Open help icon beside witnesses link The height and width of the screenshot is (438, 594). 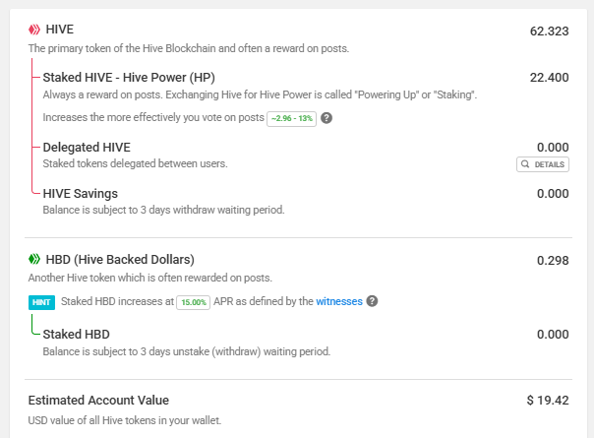(372, 301)
